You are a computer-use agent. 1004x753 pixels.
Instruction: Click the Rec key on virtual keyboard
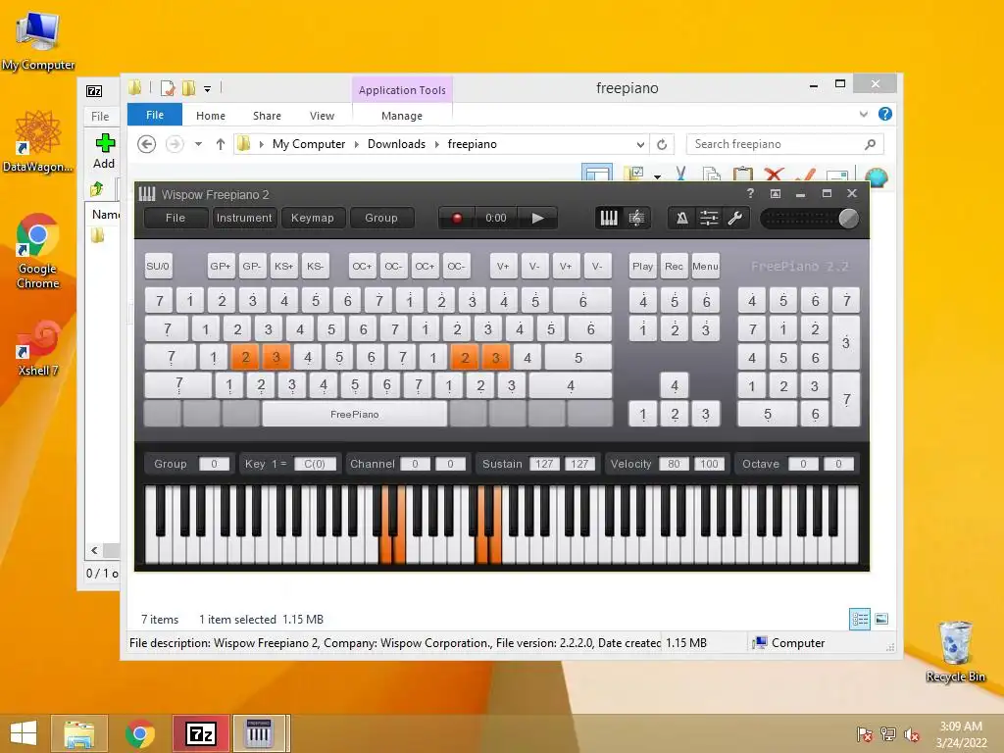coord(675,267)
